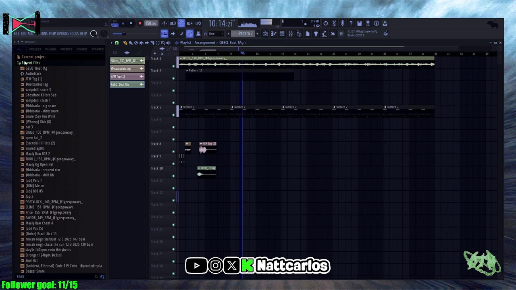Open the EDIT menu

[24, 34]
